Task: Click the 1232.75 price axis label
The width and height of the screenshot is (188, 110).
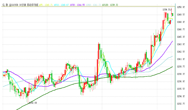Action: click(x=182, y=104)
